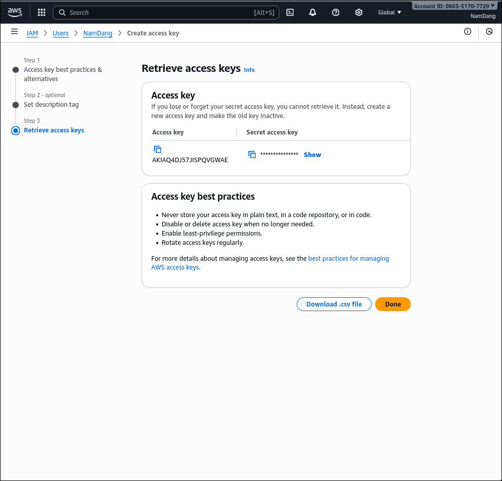Screen dimensions: 502x481
Task: Select the Retrieve access keys step radio
Action: (15, 130)
